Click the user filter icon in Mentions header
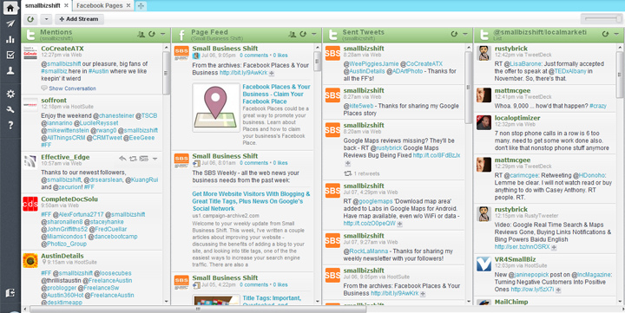 click(141, 34)
